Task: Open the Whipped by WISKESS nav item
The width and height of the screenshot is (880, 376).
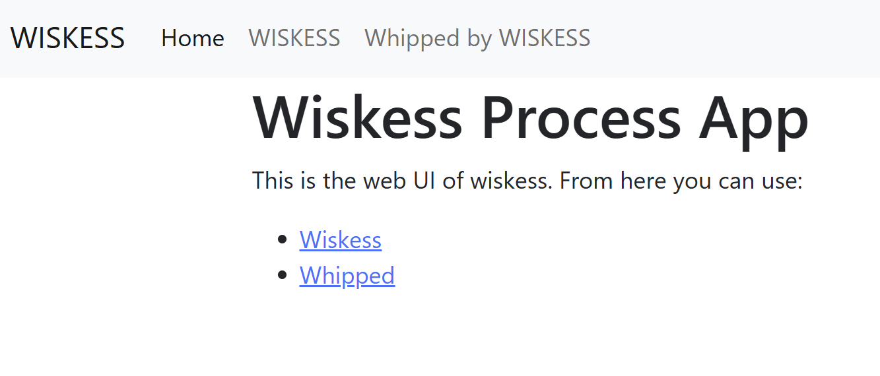Action: [477, 38]
